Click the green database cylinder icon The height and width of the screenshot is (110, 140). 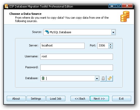pyautogui.click(x=43, y=78)
